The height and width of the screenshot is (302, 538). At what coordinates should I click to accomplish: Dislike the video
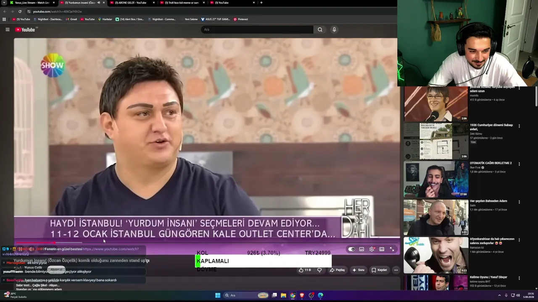tap(319, 270)
